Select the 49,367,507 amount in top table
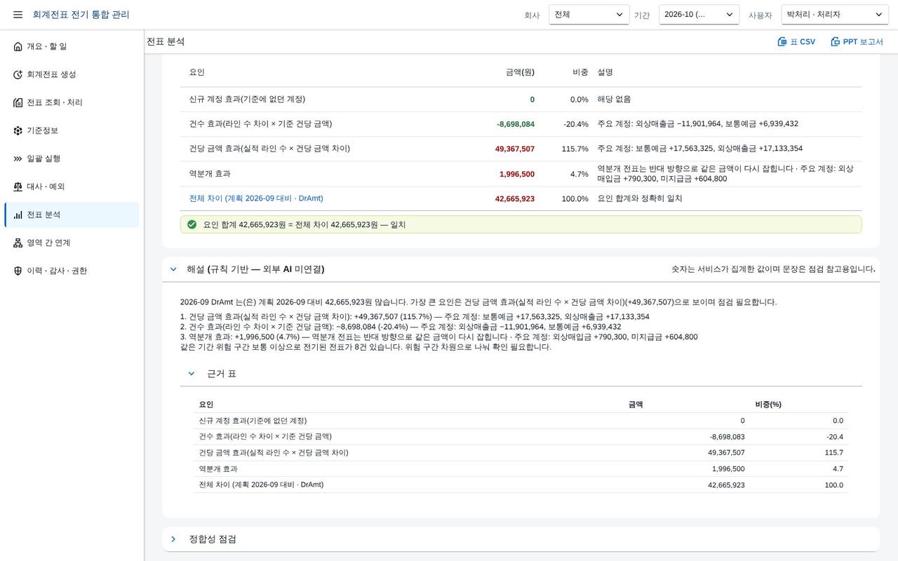This screenshot has width=898, height=561. (515, 149)
